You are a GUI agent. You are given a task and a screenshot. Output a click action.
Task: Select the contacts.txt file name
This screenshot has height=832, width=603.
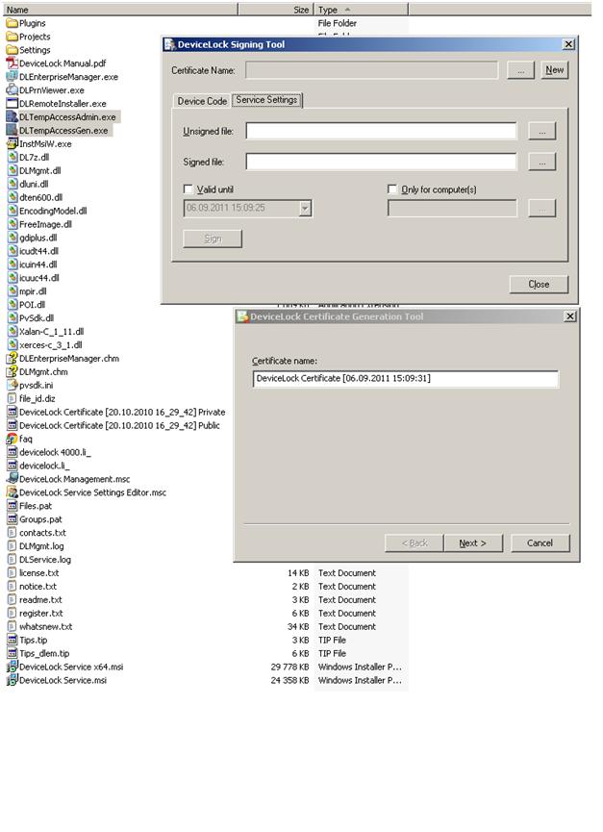coord(43,533)
